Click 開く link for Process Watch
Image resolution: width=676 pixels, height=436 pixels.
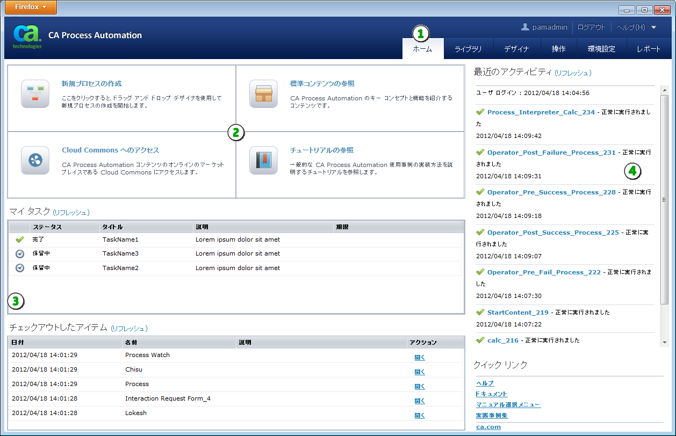(x=420, y=357)
